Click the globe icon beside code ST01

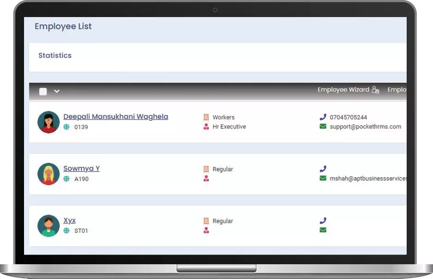click(67, 231)
